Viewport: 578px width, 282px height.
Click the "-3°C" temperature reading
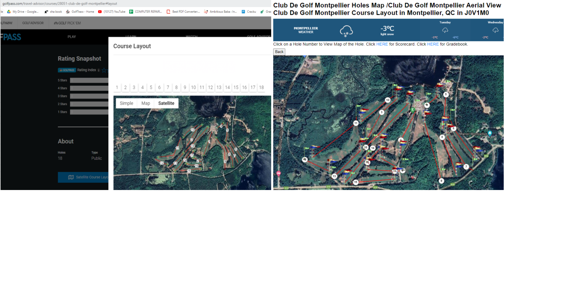[387, 29]
